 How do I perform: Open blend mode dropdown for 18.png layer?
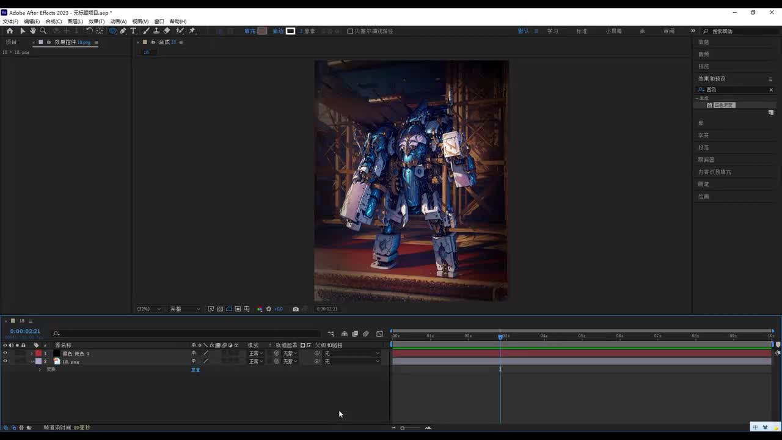click(255, 362)
